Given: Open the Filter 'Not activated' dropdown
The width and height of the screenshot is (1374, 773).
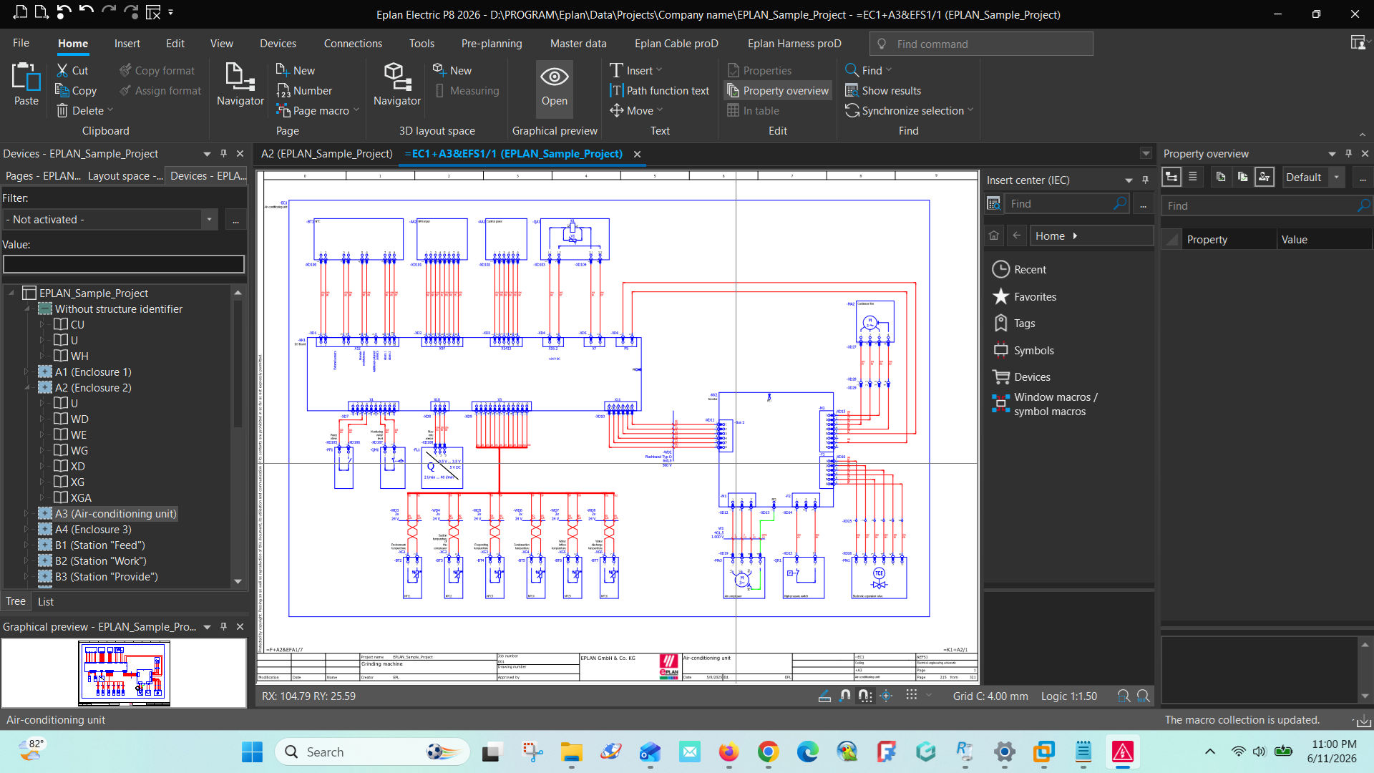Looking at the screenshot, I should pos(209,220).
